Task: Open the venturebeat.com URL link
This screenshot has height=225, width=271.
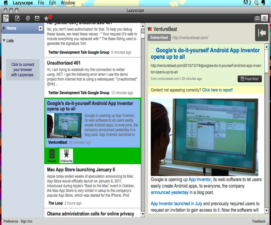Action: coord(190,37)
